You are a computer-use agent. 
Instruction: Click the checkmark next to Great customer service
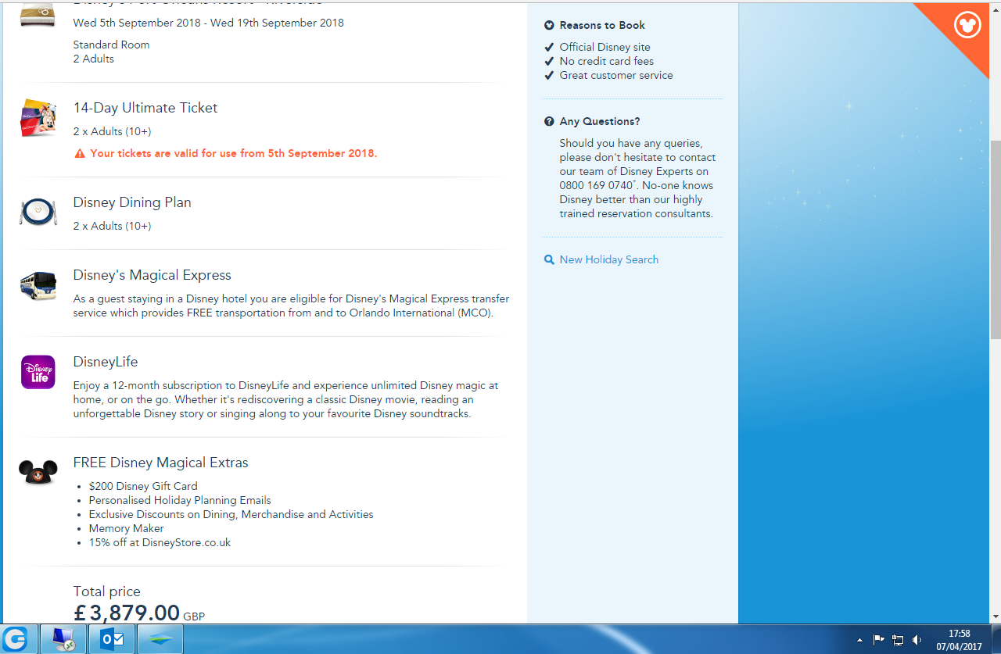pyautogui.click(x=549, y=75)
